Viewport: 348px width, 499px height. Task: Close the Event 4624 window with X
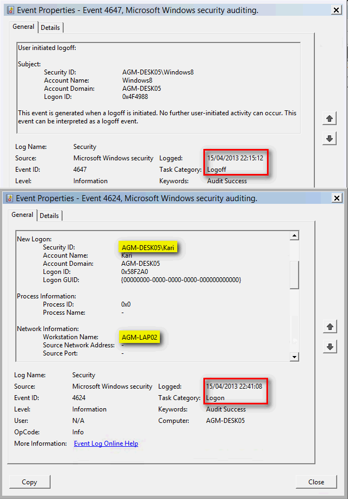tap(336, 198)
